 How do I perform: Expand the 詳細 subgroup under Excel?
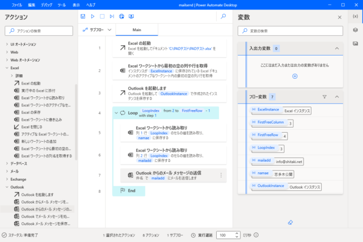click(x=12, y=75)
